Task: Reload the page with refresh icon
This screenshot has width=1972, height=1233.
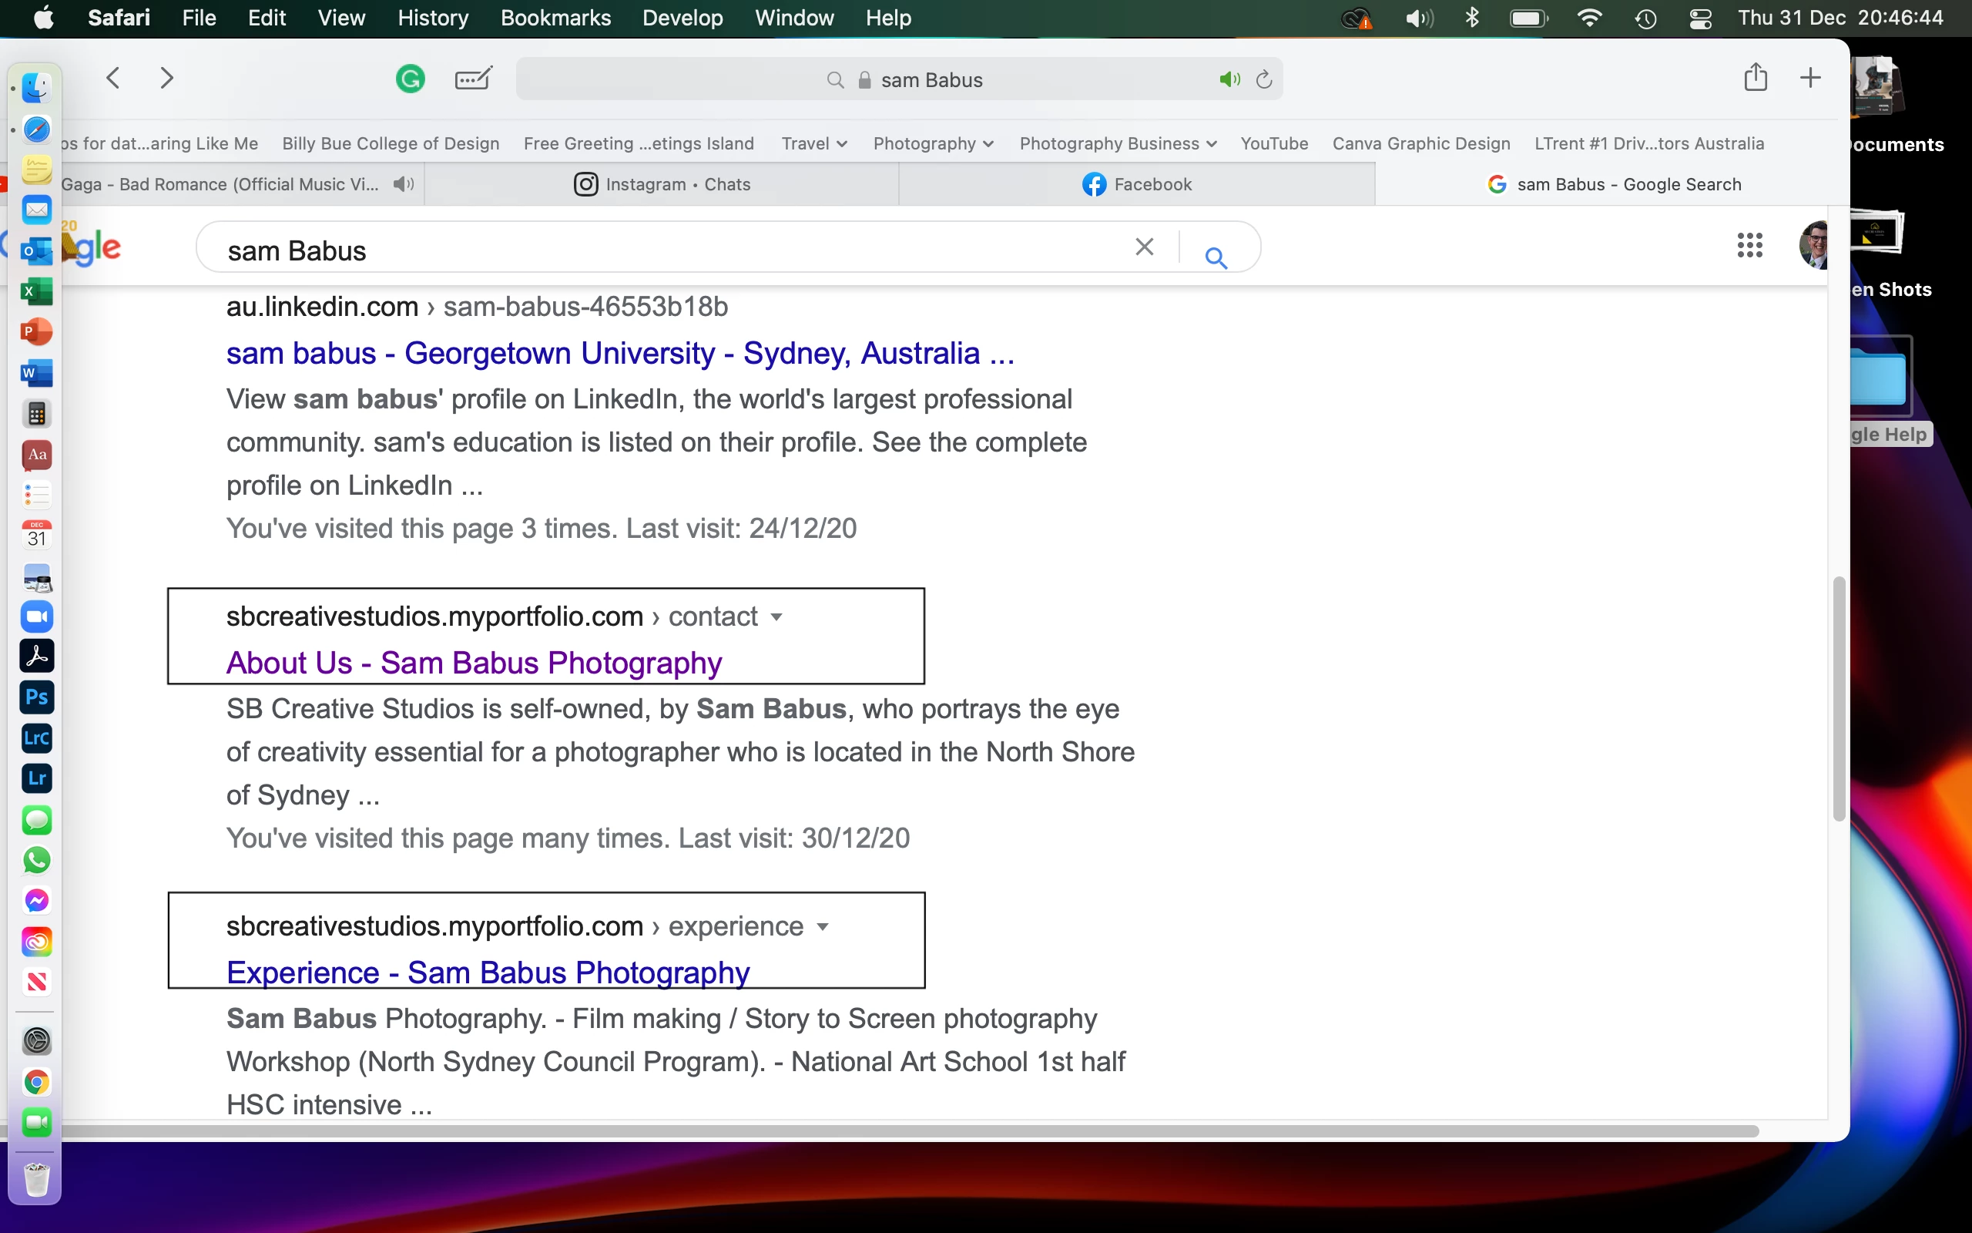Action: tap(1264, 80)
